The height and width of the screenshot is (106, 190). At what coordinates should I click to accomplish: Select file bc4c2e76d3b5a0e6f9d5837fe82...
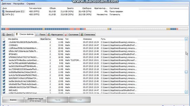[x=24, y=75]
